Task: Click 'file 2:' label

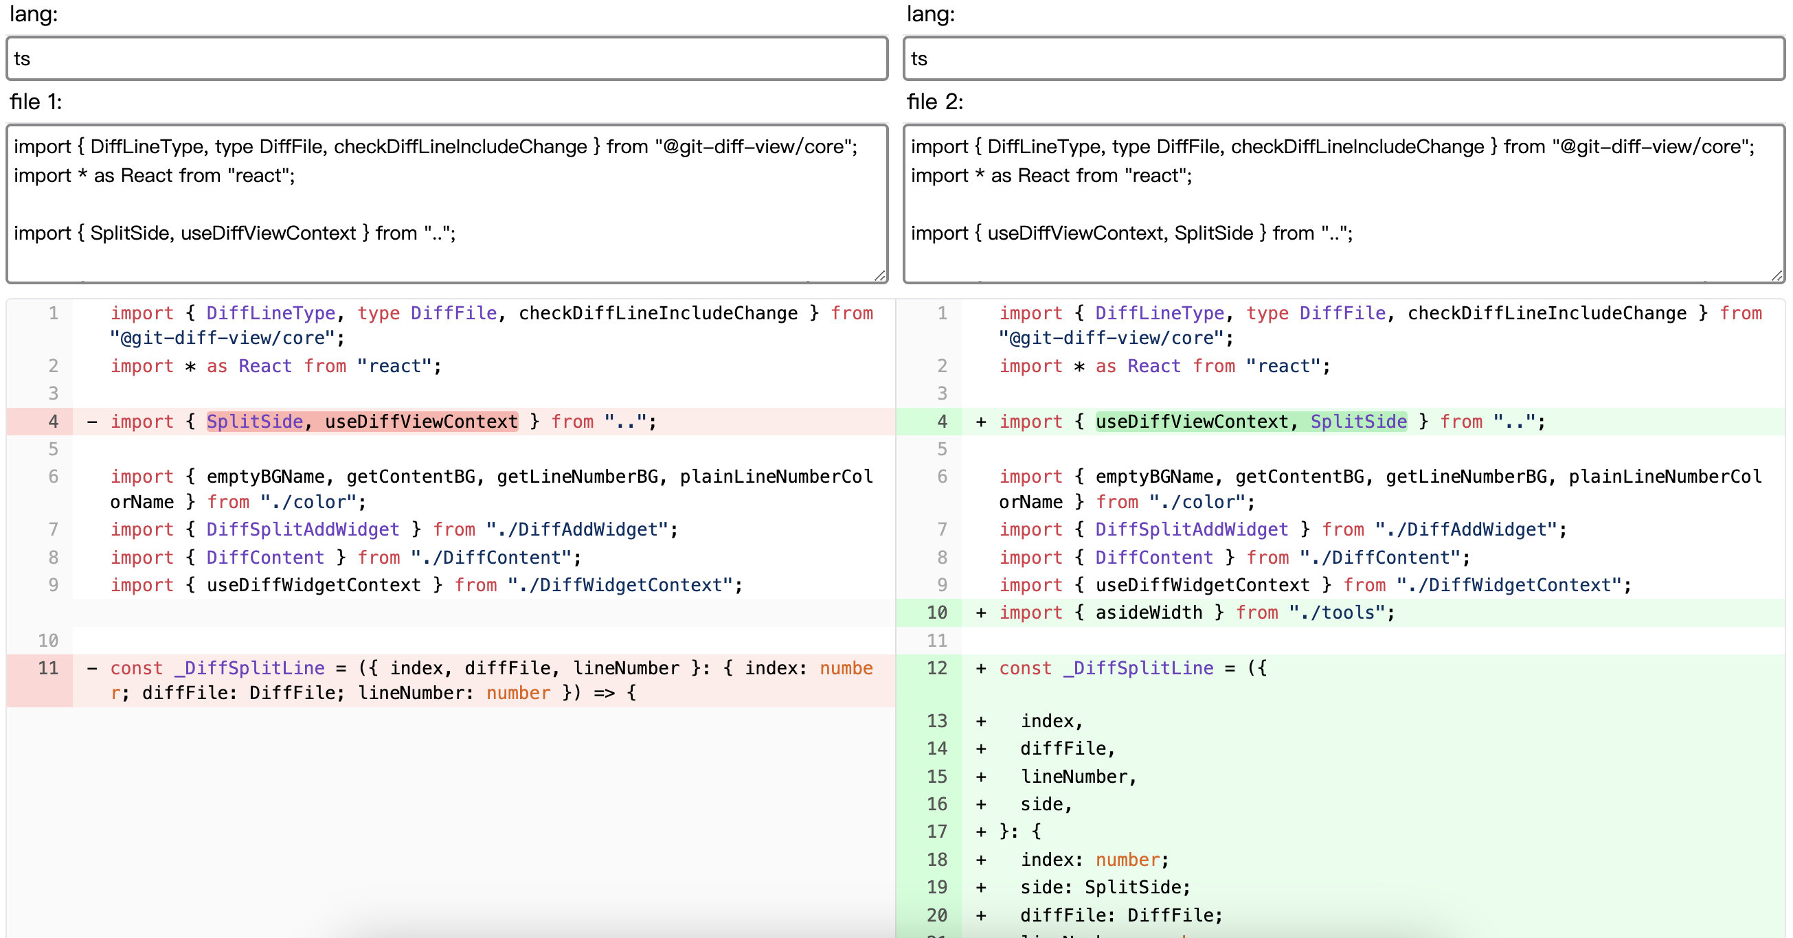Action: [934, 102]
